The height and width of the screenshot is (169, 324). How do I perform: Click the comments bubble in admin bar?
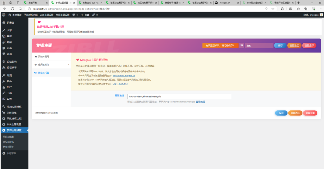coord(75,15)
